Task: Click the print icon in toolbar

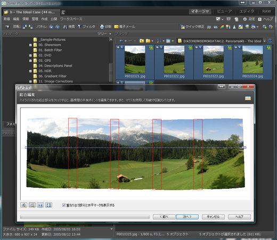Action: 102,27
